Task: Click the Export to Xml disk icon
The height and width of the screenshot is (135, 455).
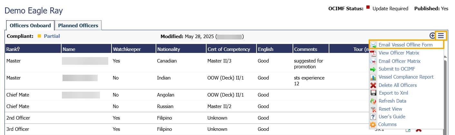Action: pos(373,93)
